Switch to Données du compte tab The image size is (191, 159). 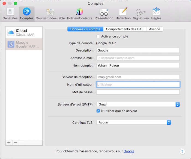tap(85, 29)
